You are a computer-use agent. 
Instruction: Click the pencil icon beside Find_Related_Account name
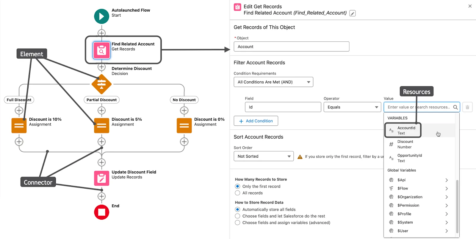pos(352,13)
